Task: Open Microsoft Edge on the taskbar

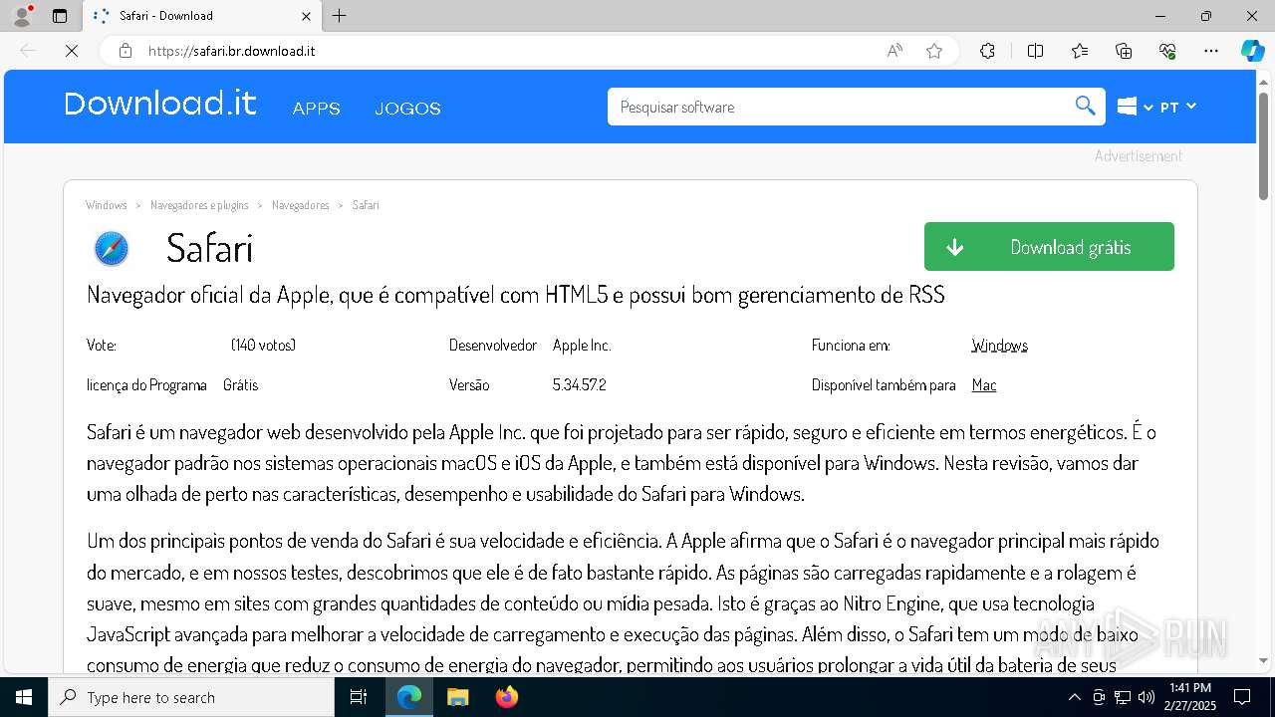Action: (x=409, y=697)
